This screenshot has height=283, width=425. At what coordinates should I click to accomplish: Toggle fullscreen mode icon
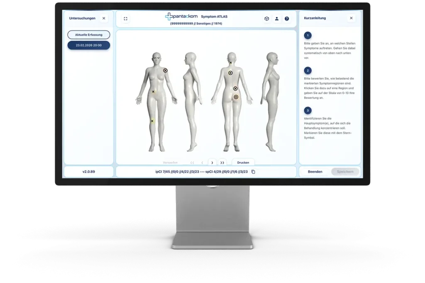[x=125, y=19]
